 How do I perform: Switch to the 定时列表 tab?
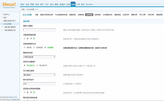(98, 15)
